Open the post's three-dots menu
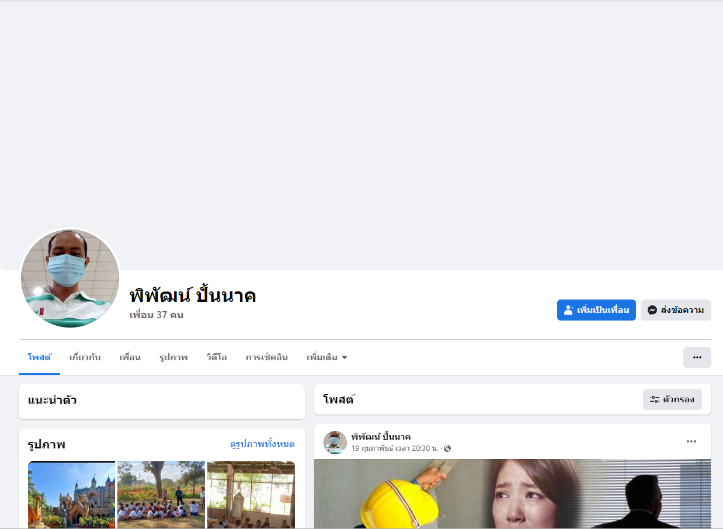The width and height of the screenshot is (723, 529). pyautogui.click(x=691, y=441)
